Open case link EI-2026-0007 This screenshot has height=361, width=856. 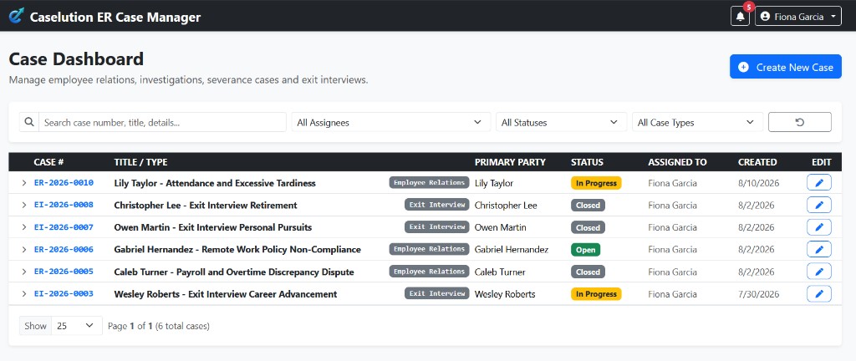point(64,227)
